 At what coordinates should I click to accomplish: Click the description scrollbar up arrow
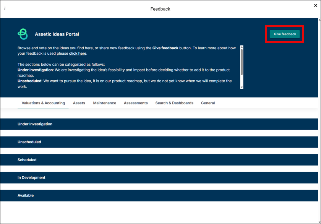pos(242,47)
